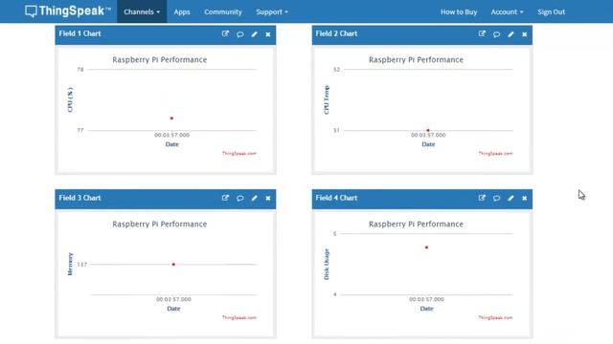Click the CPU (%) data point

pos(171,118)
